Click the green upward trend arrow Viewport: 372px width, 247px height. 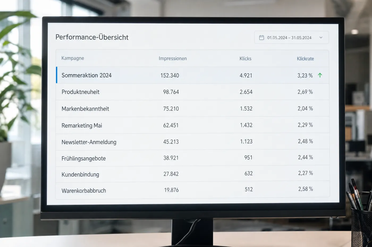(x=320, y=75)
